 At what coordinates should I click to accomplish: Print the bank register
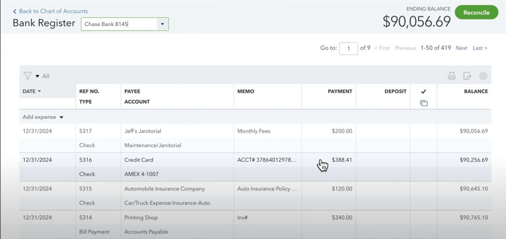click(x=451, y=76)
